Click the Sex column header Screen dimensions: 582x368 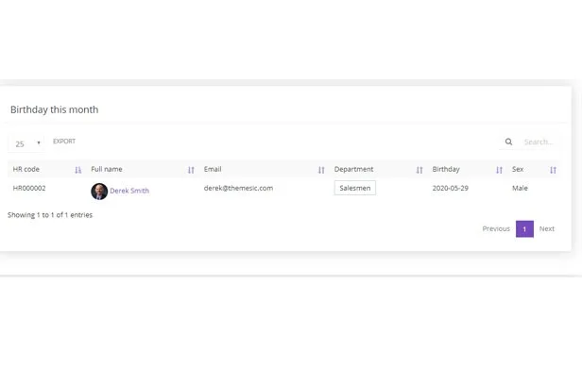(x=518, y=169)
